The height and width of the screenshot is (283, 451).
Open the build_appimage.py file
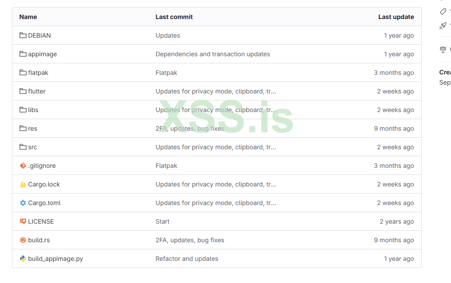[x=55, y=259]
